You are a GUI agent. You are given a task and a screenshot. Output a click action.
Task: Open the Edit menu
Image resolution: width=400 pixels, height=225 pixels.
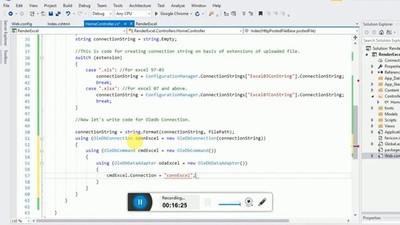[19, 6]
